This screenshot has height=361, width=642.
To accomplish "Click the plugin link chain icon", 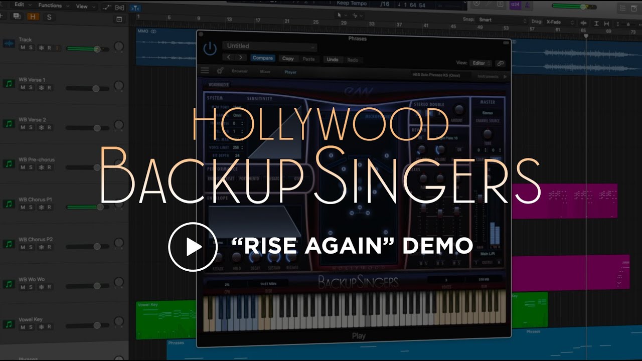I will click(500, 63).
